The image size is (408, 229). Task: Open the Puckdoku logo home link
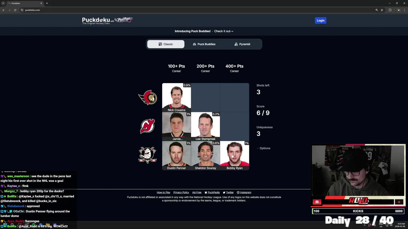pos(96,21)
